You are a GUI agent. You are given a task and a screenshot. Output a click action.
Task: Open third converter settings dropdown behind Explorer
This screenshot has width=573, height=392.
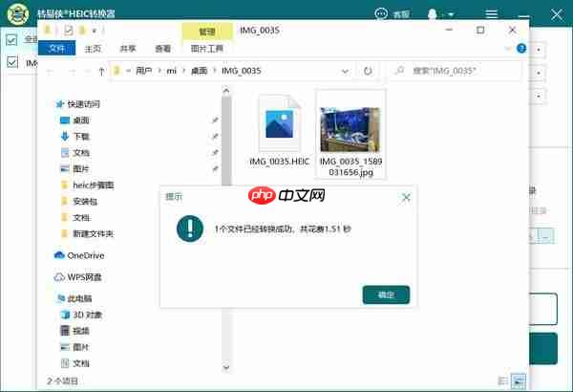(539, 96)
